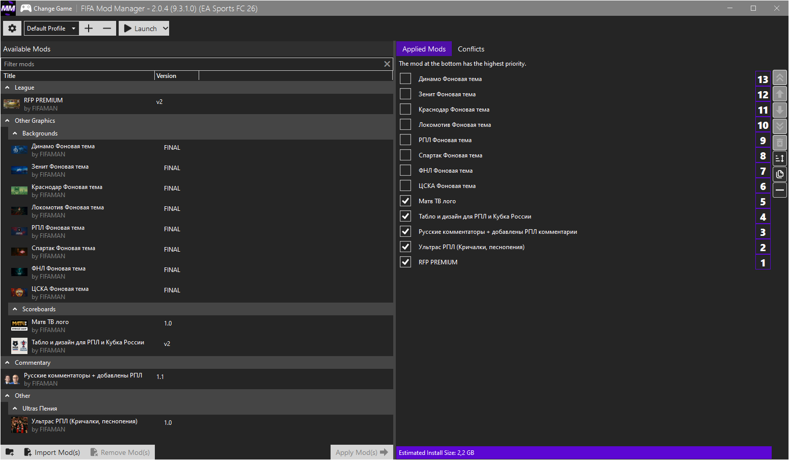The height and width of the screenshot is (460, 789).
Task: Click the Import Mod(s) button
Action: pos(52,452)
